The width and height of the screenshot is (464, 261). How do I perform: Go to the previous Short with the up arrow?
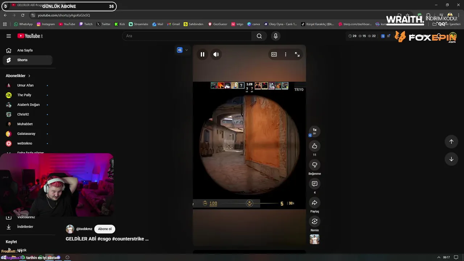point(451,142)
